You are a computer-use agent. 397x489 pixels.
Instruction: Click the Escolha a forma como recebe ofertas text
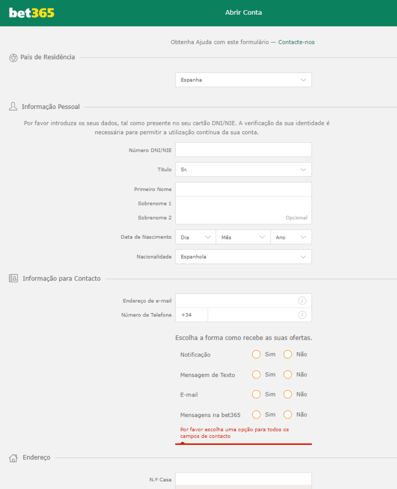[243, 338]
